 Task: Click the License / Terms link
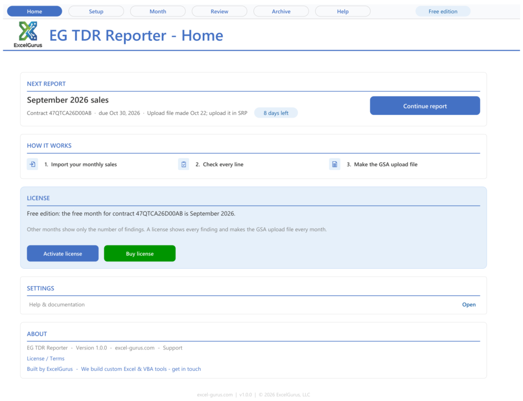(x=45, y=358)
